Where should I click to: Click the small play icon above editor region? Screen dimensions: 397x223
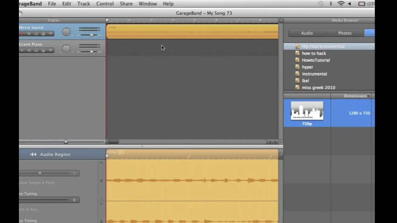pos(121,152)
